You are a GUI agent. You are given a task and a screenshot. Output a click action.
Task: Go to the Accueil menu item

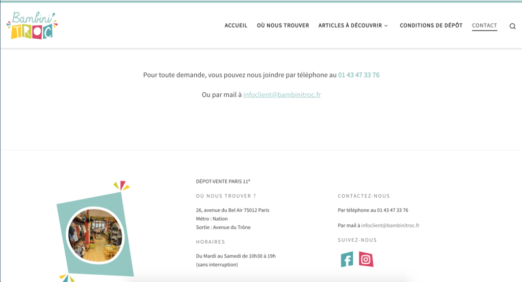tap(236, 25)
